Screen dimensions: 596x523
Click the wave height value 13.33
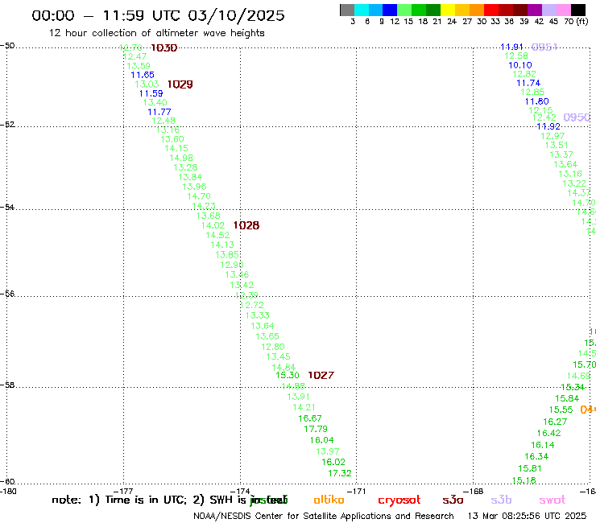pos(258,315)
